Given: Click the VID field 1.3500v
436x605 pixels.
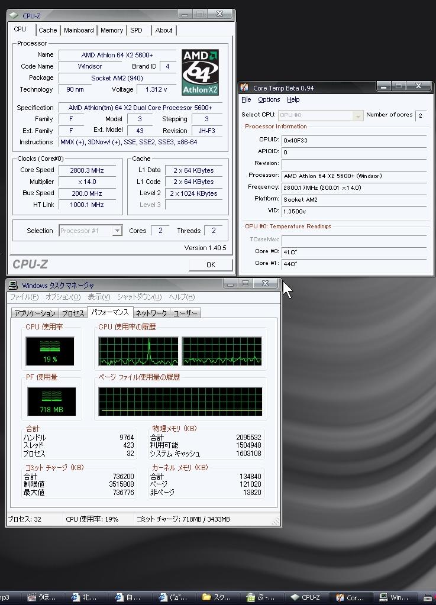Looking at the screenshot, I should tap(354, 212).
